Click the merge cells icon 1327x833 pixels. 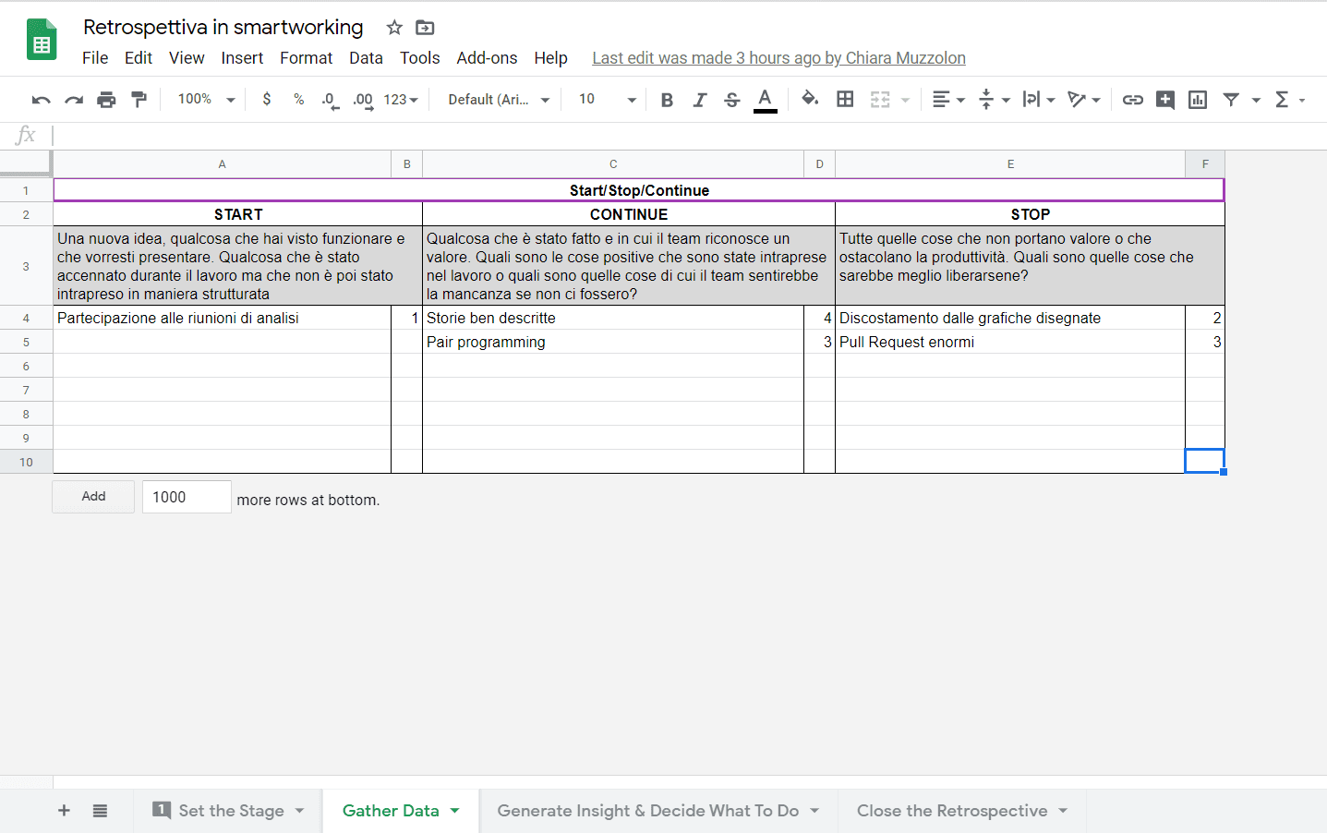(x=880, y=100)
